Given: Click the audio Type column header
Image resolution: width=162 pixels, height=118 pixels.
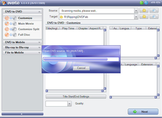Looking at the screenshot, I should pyautogui.click(x=138, y=28).
